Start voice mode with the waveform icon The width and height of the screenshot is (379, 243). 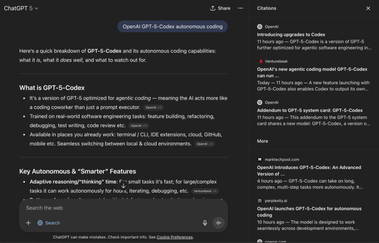pyautogui.click(x=218, y=223)
